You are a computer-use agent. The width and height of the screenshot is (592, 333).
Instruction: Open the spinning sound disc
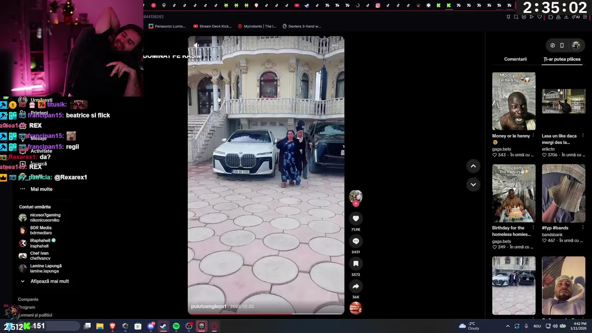356,308
